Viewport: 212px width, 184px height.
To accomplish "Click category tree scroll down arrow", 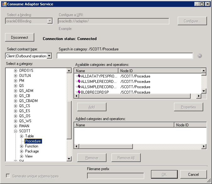I will pyautogui.click(x=69, y=159).
